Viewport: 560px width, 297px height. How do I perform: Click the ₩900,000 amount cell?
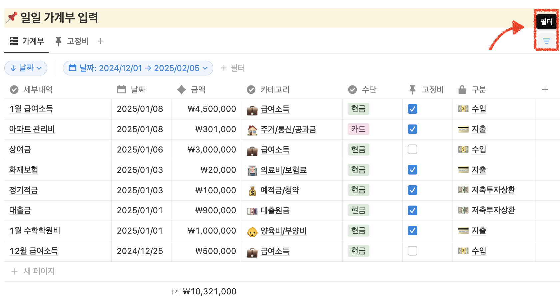[x=206, y=210]
